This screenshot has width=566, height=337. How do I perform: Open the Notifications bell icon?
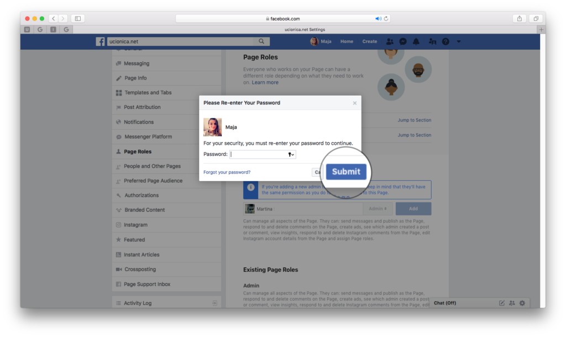click(416, 41)
